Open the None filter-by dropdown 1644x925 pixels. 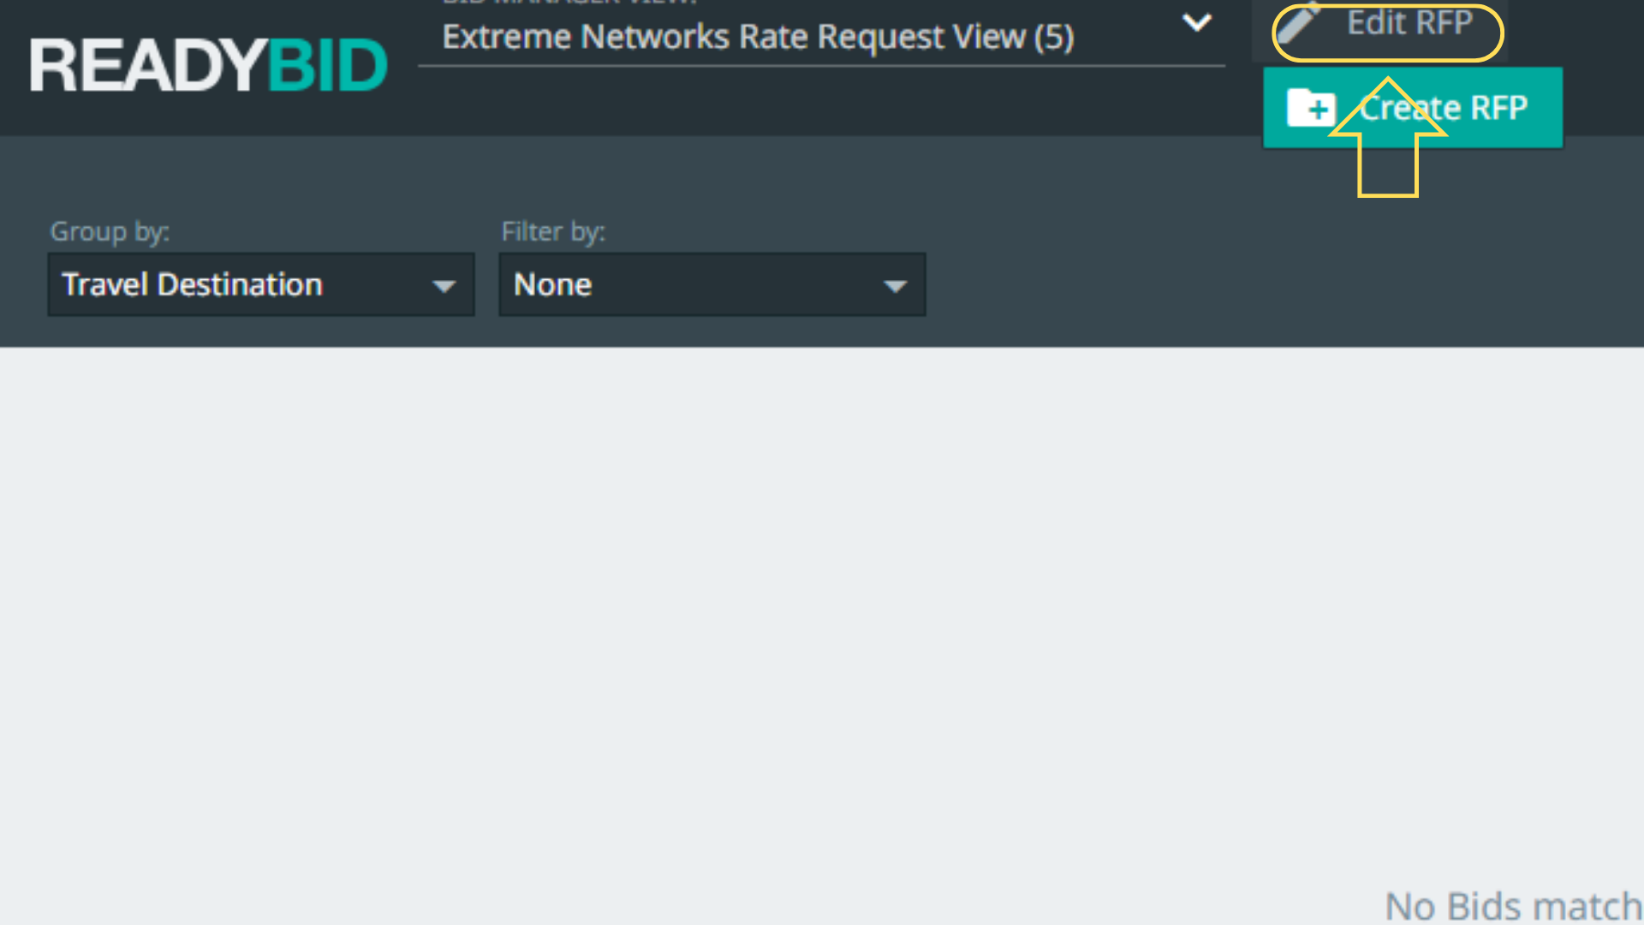(712, 284)
